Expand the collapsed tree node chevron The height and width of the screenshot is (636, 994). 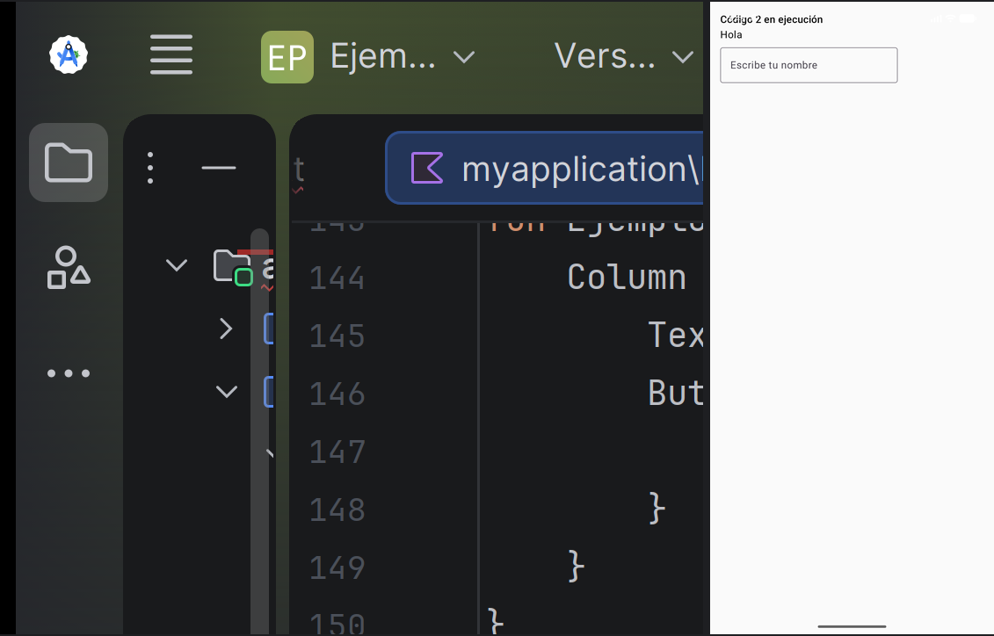point(226,329)
